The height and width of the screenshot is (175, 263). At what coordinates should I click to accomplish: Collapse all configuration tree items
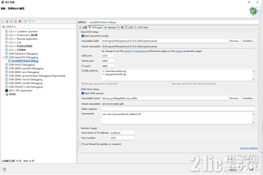click(x=26, y=21)
